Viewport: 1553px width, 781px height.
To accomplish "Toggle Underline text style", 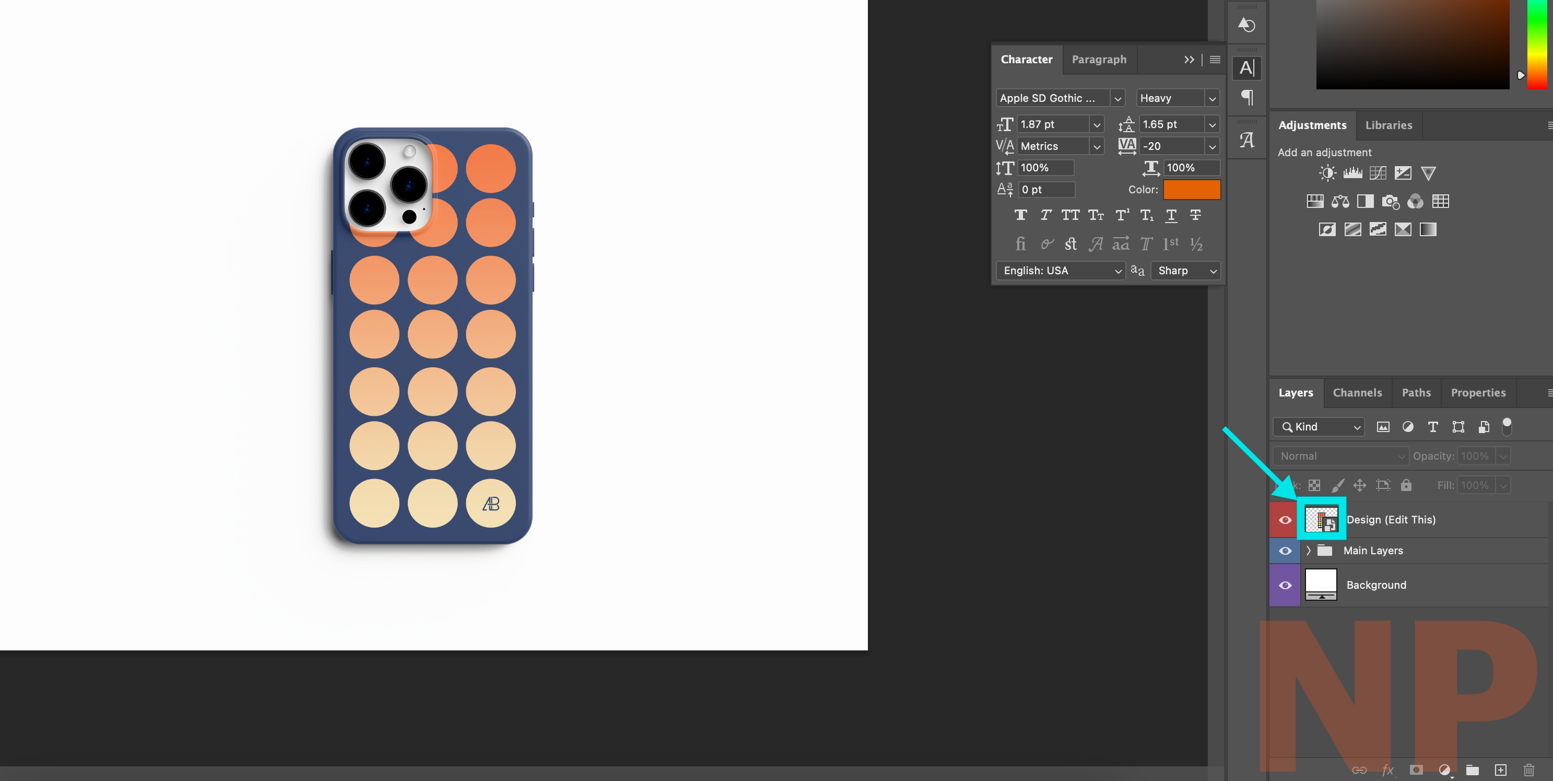I will [x=1171, y=215].
